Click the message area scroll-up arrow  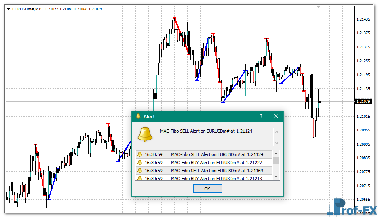click(277, 131)
